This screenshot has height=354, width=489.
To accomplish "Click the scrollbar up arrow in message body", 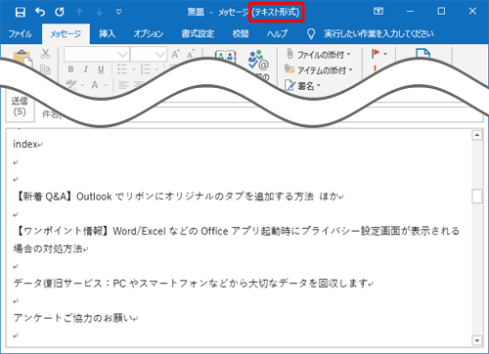I will (x=477, y=135).
